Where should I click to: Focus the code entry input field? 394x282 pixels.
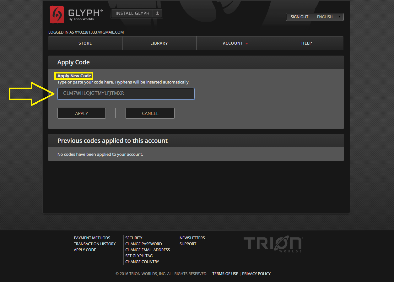[126, 94]
